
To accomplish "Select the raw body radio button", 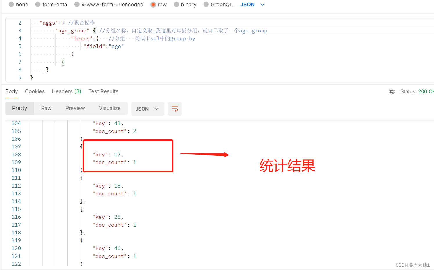I will coord(153,5).
